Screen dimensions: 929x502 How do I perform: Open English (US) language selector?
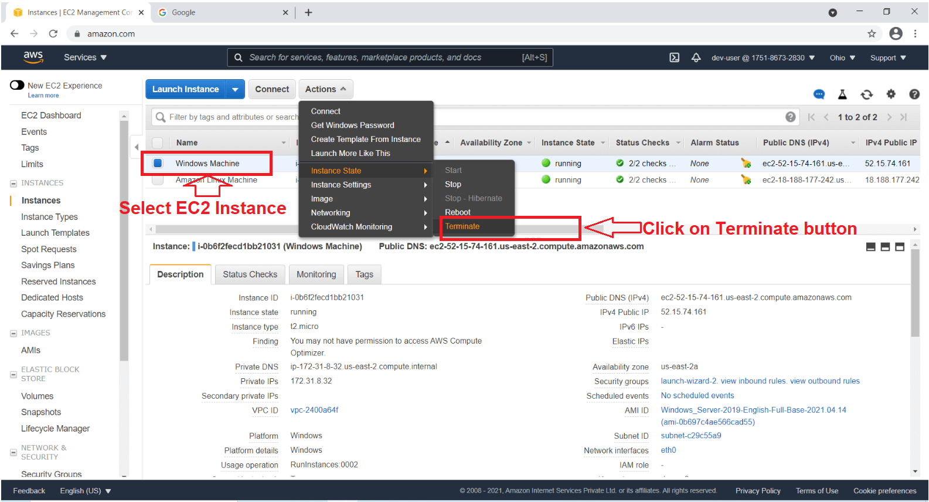tap(86, 491)
